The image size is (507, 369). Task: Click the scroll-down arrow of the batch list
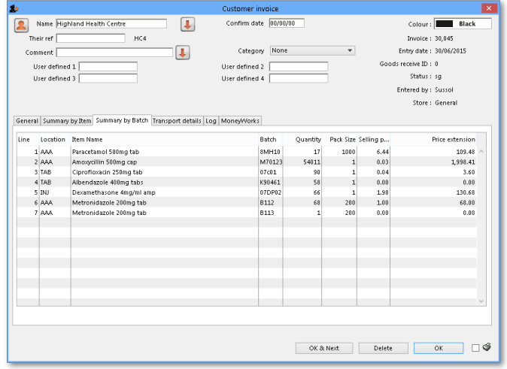click(x=481, y=301)
